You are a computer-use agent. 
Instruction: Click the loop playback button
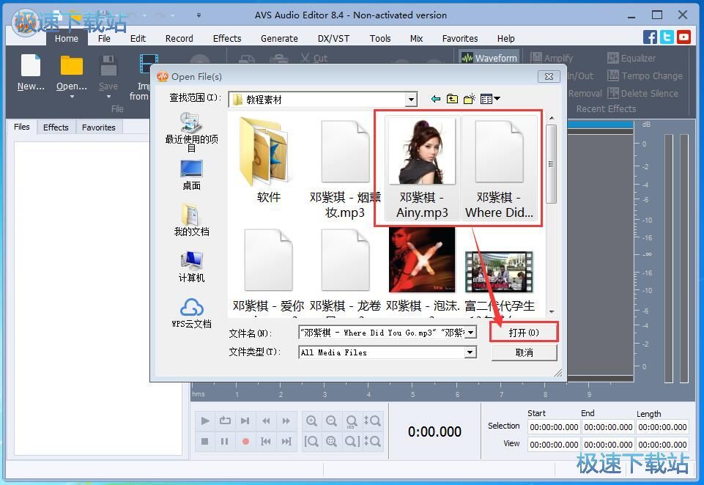coord(225,421)
